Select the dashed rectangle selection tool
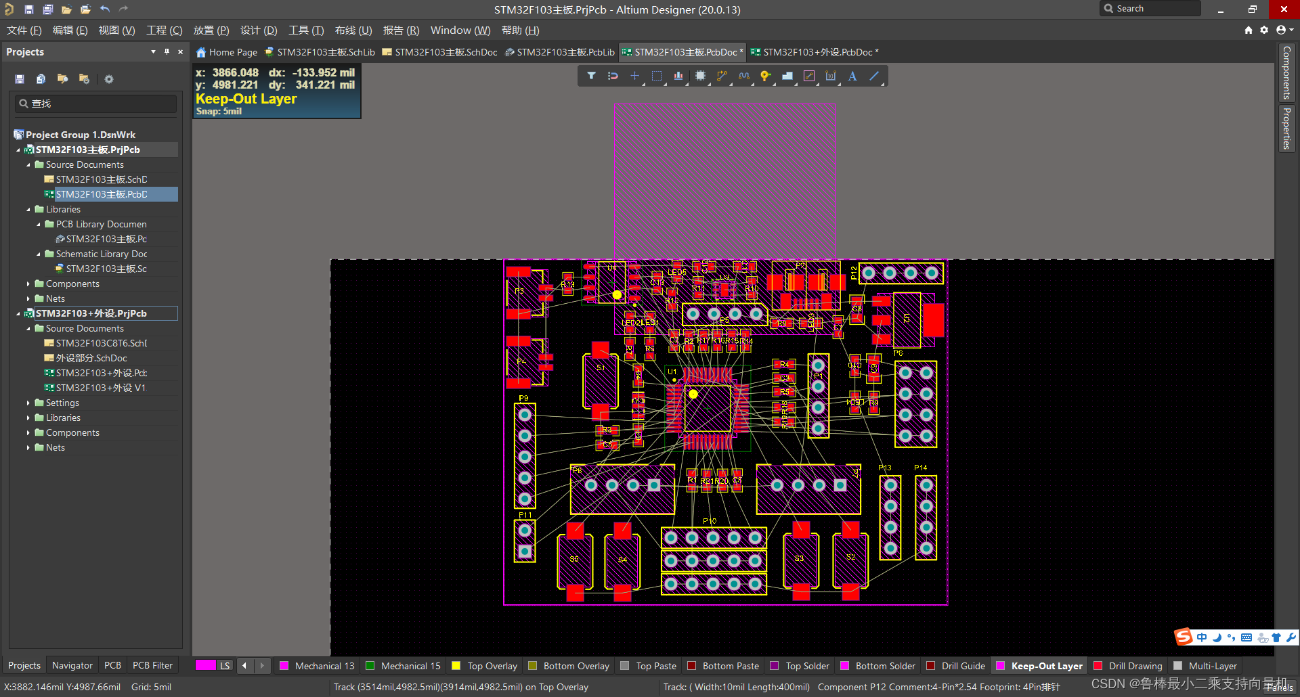1300x697 pixels. (656, 76)
